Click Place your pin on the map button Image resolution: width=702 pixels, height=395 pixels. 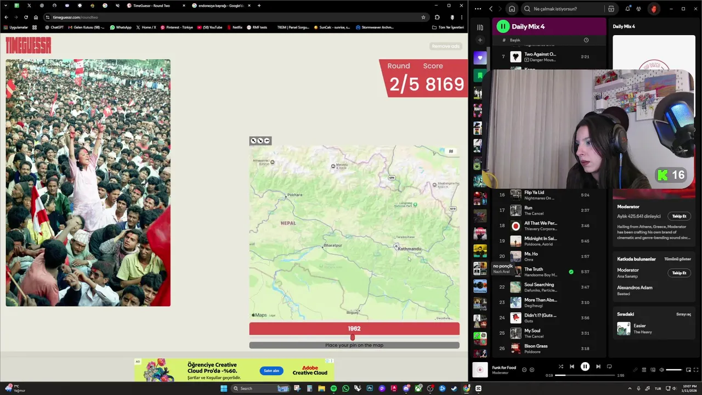click(x=354, y=345)
